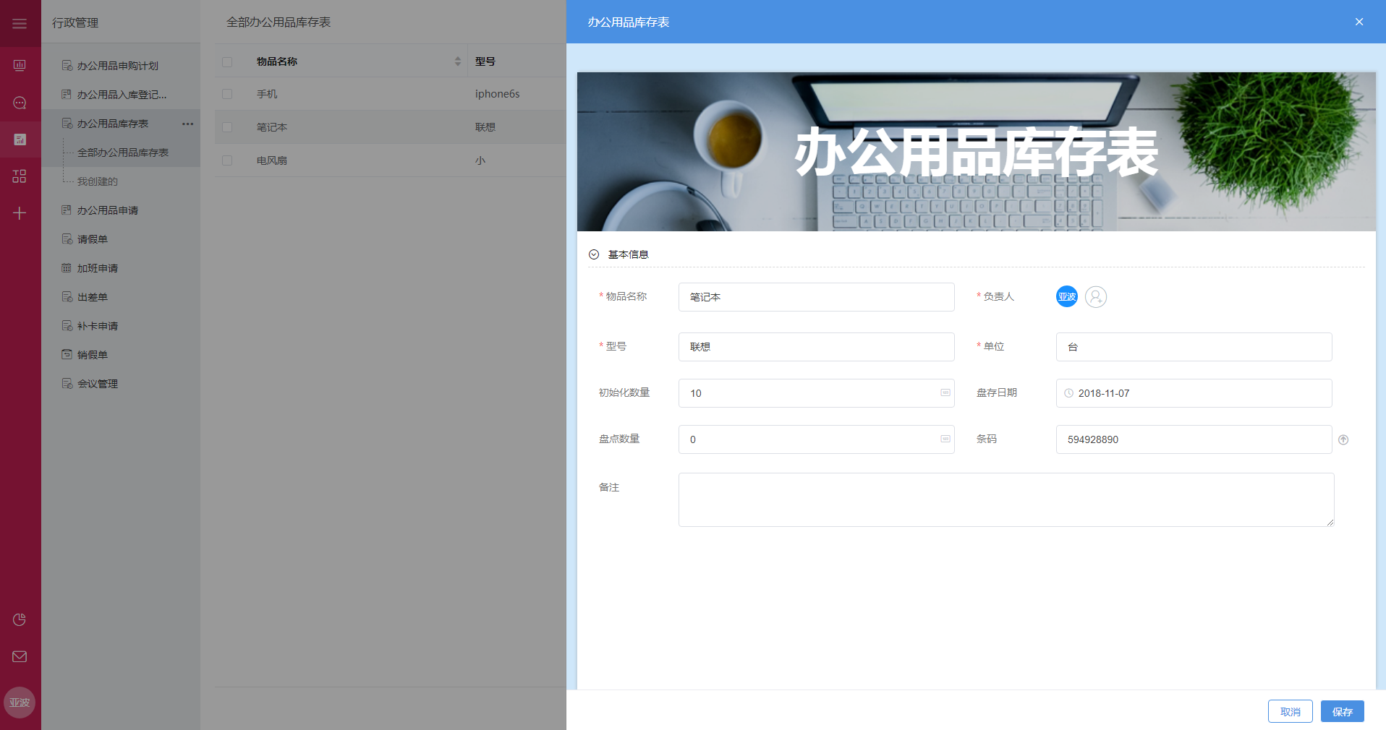Viewport: 1386px width, 730px height.
Task: Click into the 备注 text area
Action: coord(1006,499)
